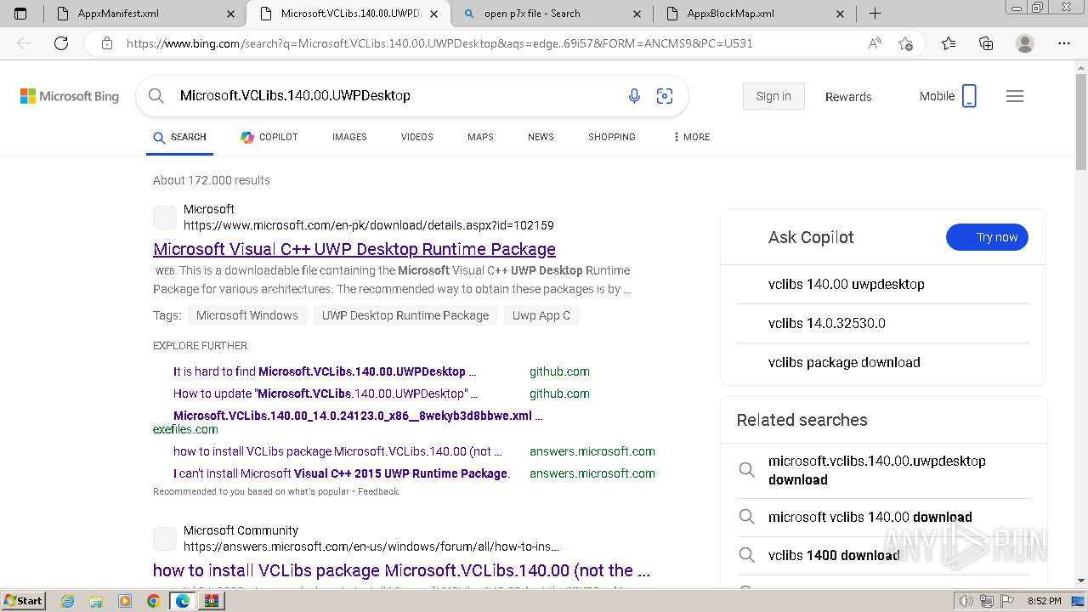Open Edge Settings and more menu
Image resolution: width=1088 pixels, height=612 pixels.
(x=1064, y=43)
